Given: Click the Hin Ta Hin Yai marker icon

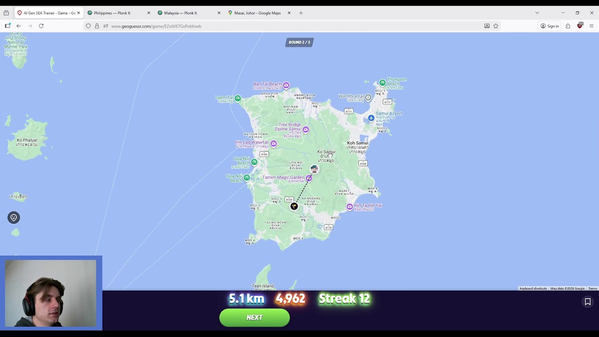Looking at the screenshot, I should 350,206.
